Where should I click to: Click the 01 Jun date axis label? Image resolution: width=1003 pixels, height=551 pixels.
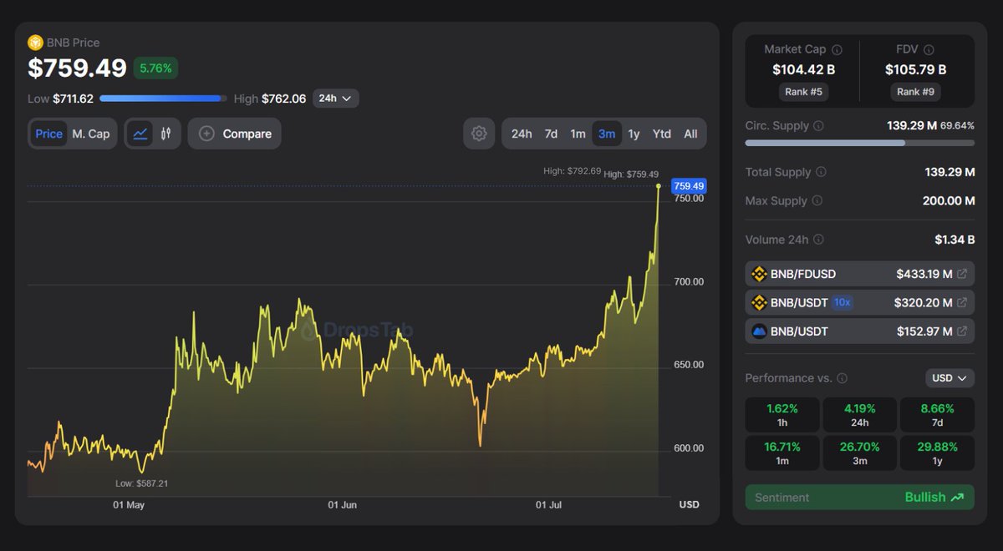pos(343,505)
